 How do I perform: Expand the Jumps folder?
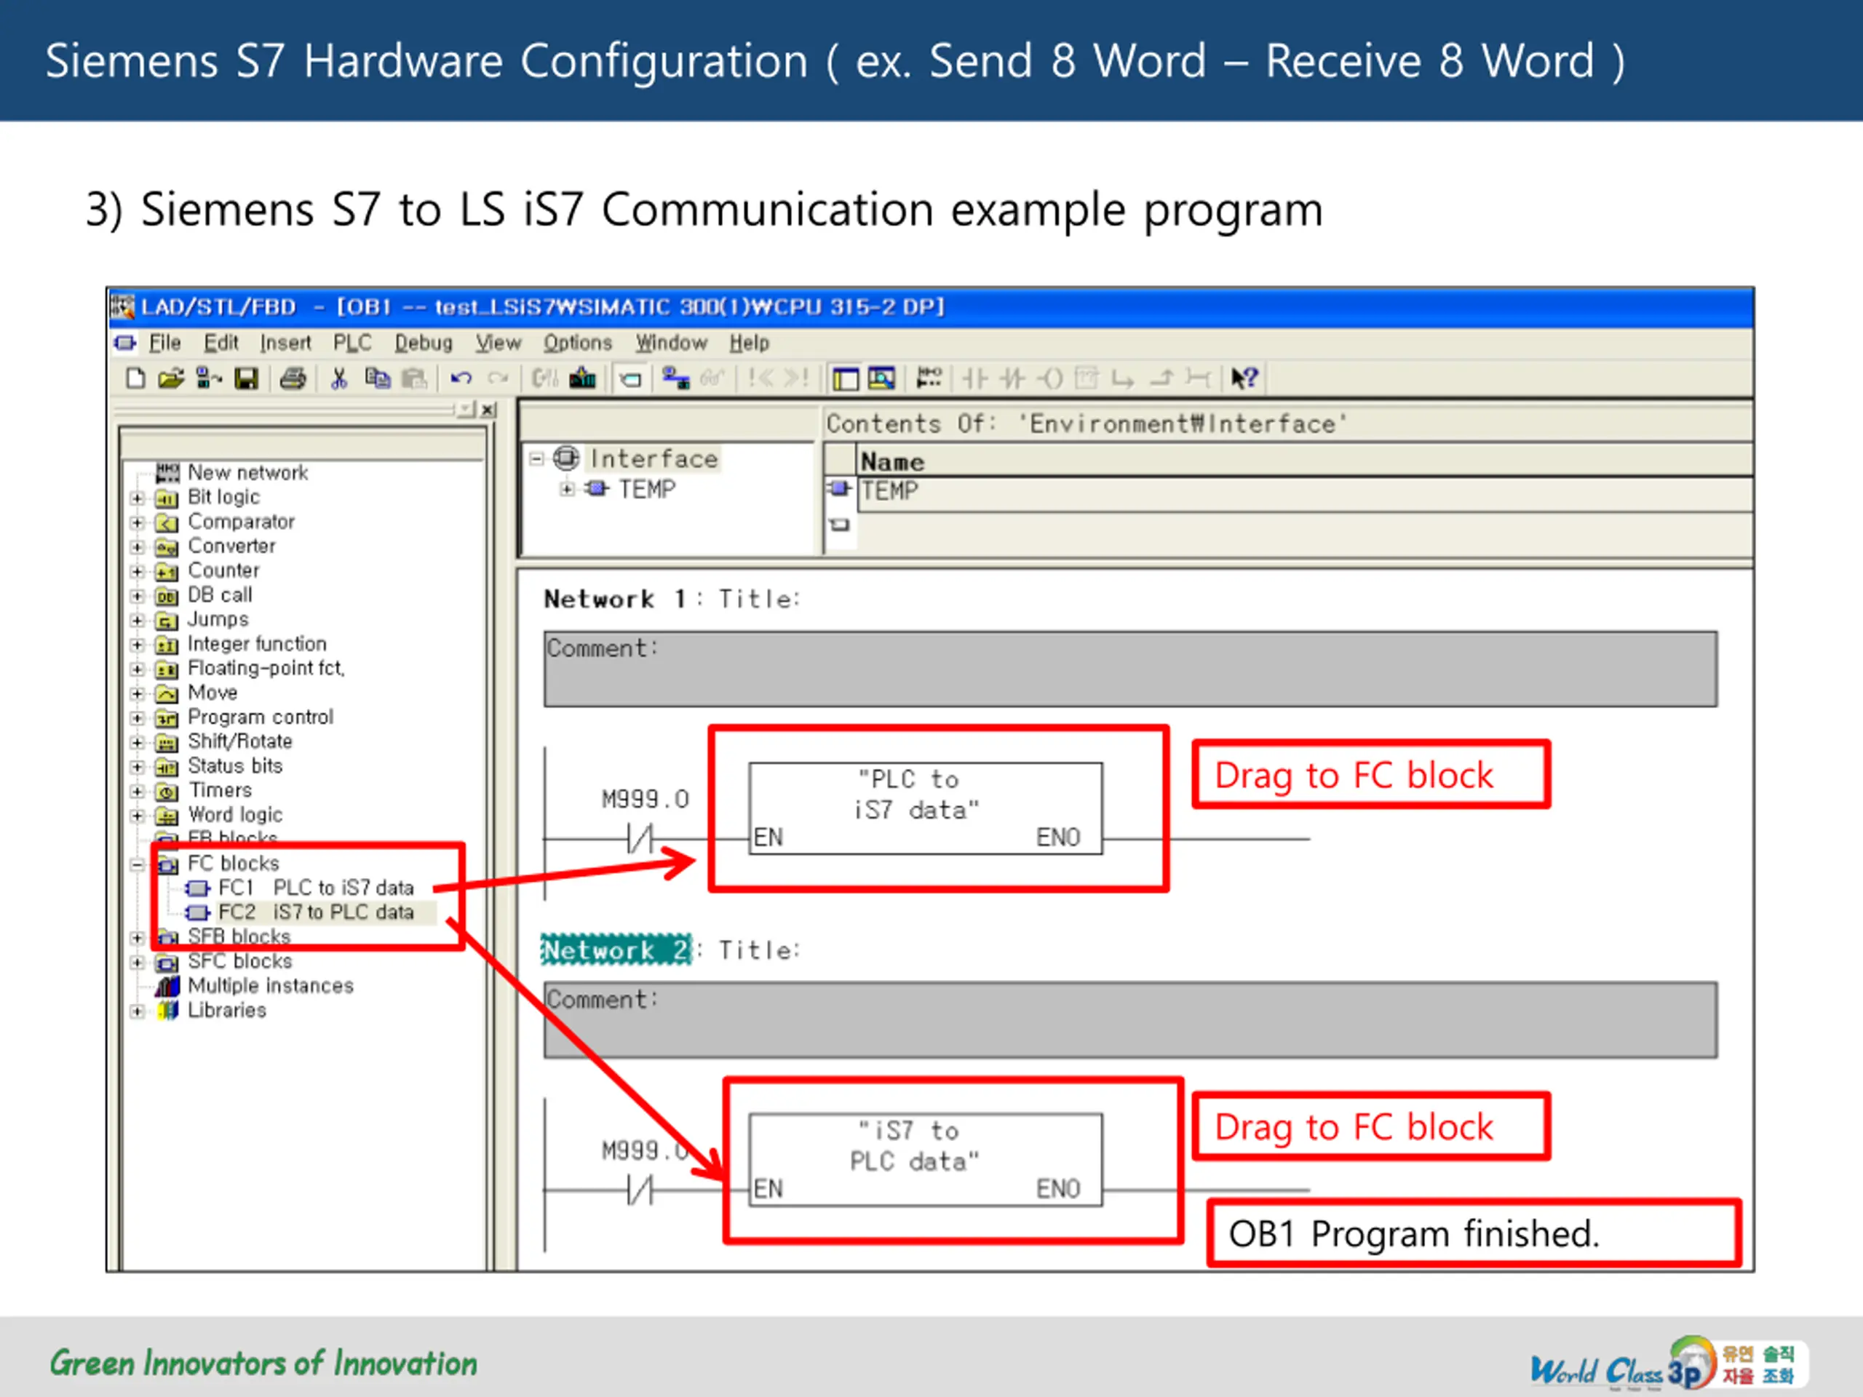coord(138,620)
